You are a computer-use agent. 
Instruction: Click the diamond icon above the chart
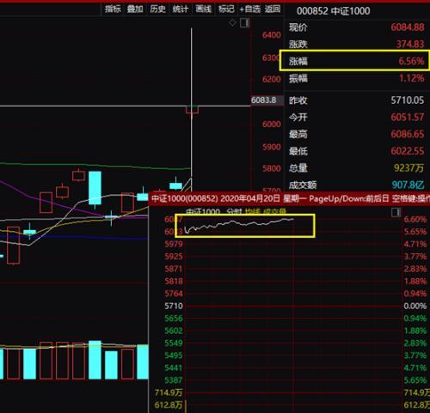click(232, 23)
